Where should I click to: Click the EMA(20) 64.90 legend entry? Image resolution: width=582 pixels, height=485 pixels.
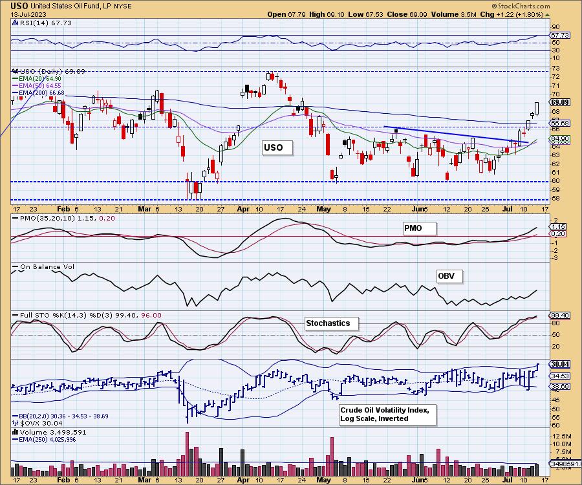coord(37,79)
